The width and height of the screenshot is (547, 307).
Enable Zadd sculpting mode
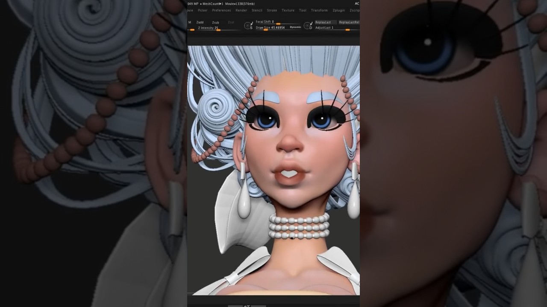tap(200, 22)
